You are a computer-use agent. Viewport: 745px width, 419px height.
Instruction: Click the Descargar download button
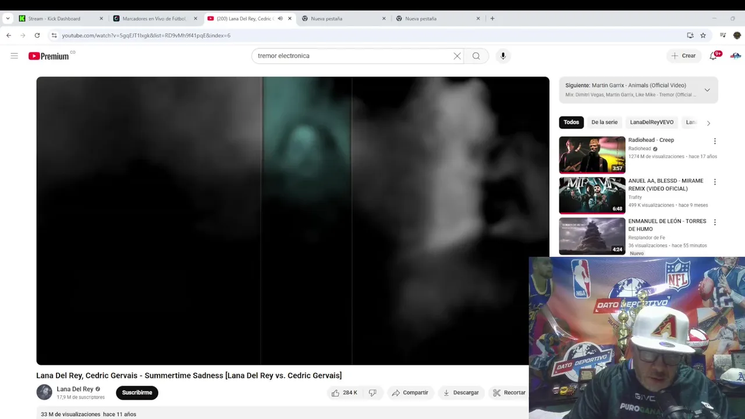click(460, 393)
